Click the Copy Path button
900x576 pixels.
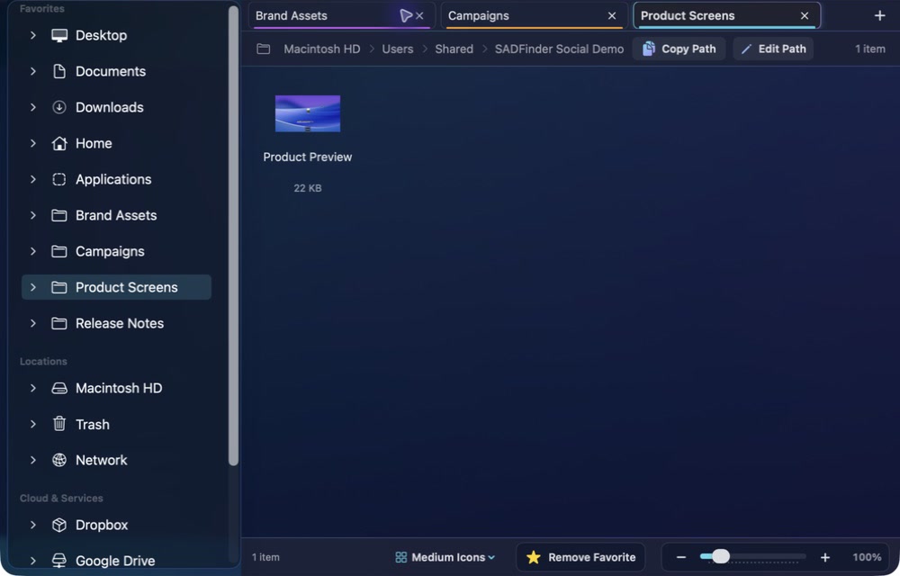click(x=679, y=49)
